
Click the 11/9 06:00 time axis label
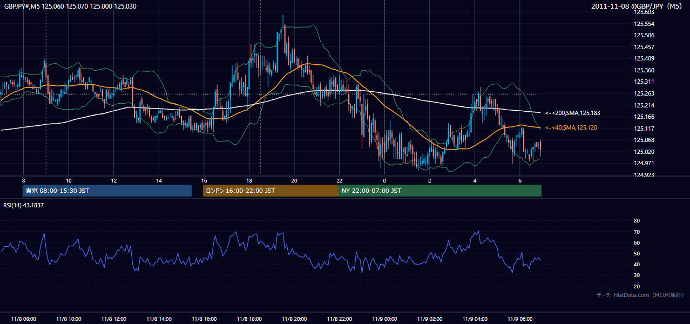(x=520, y=319)
